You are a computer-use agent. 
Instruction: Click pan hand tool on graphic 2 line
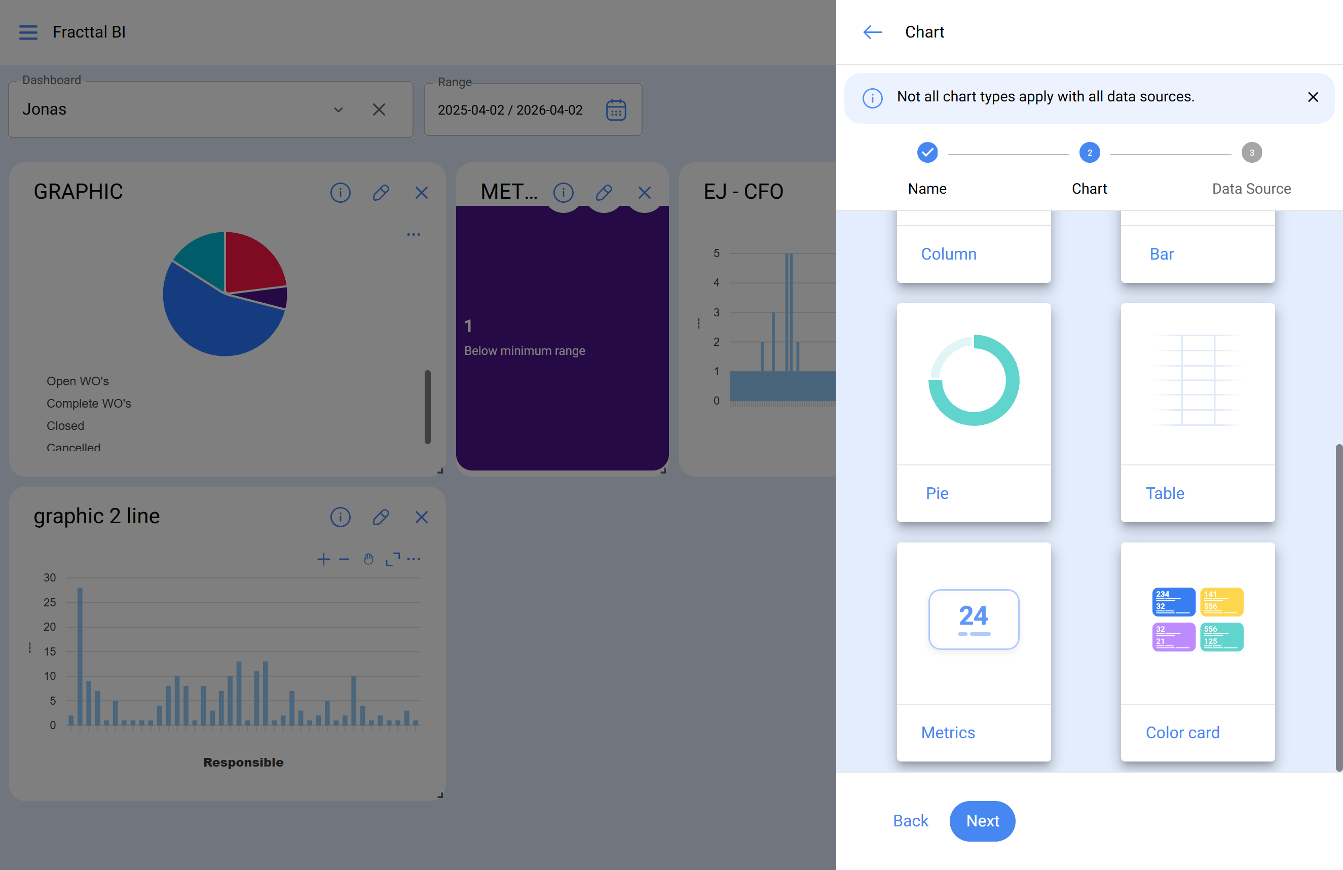click(368, 559)
